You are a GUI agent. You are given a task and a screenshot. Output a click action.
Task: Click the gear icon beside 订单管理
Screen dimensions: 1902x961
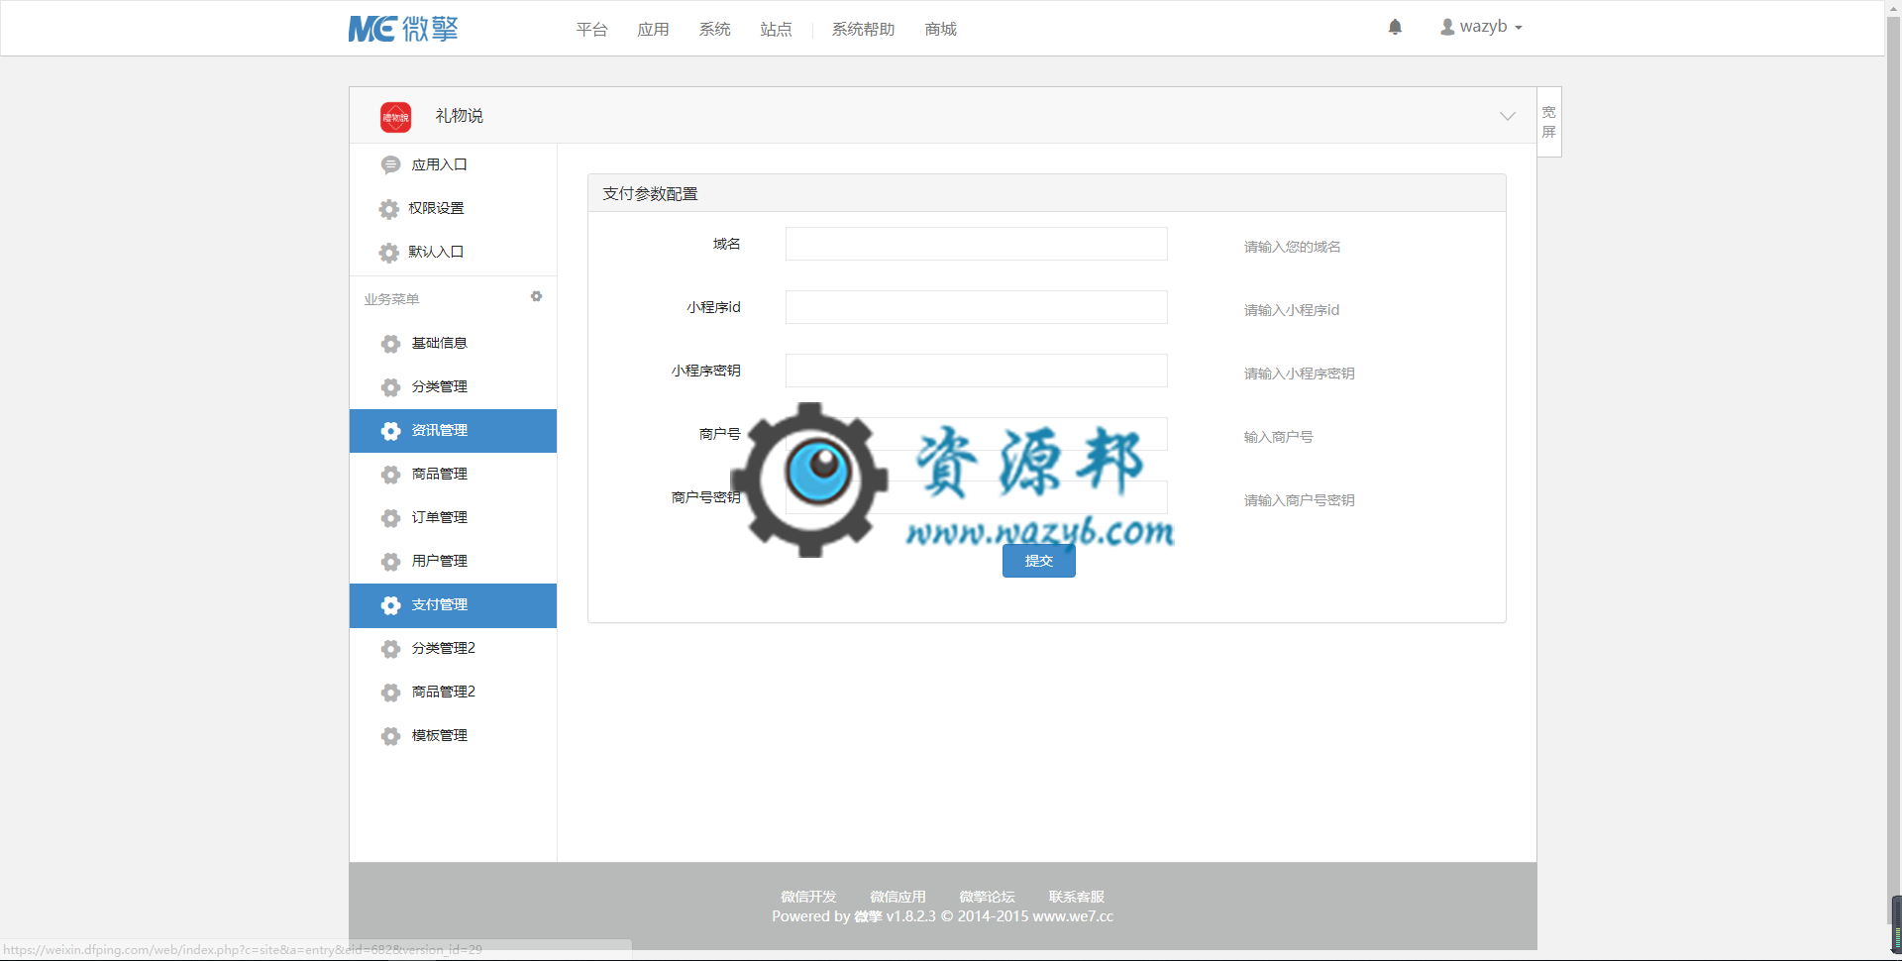pos(390,518)
